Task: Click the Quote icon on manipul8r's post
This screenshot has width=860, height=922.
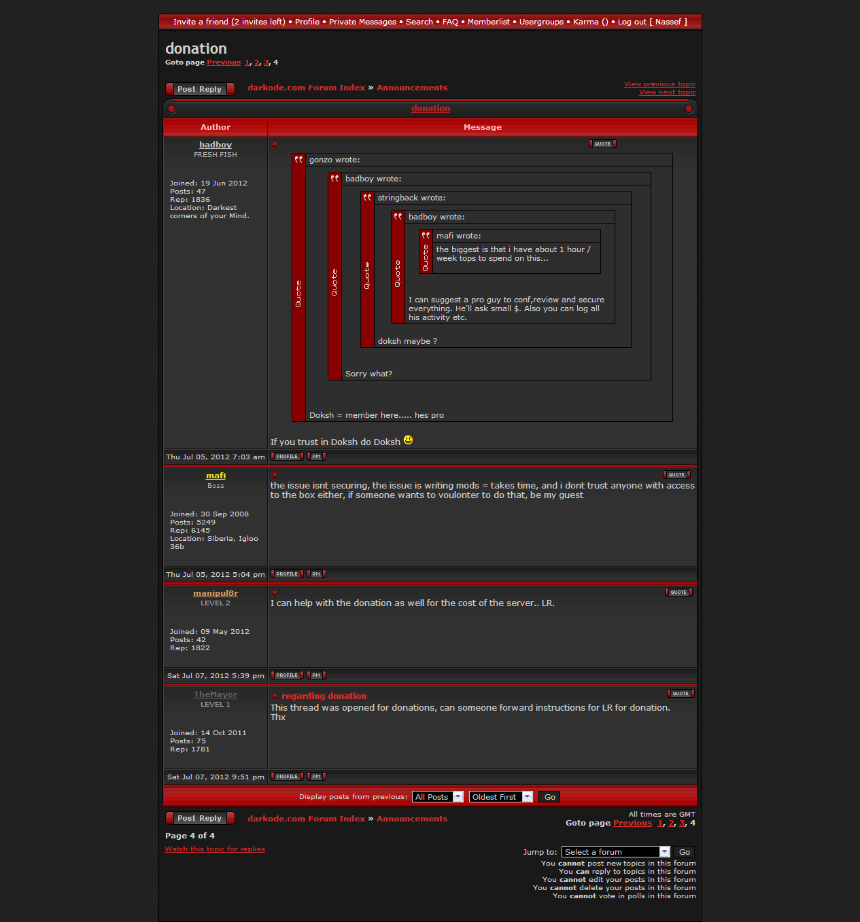Action: pos(678,592)
